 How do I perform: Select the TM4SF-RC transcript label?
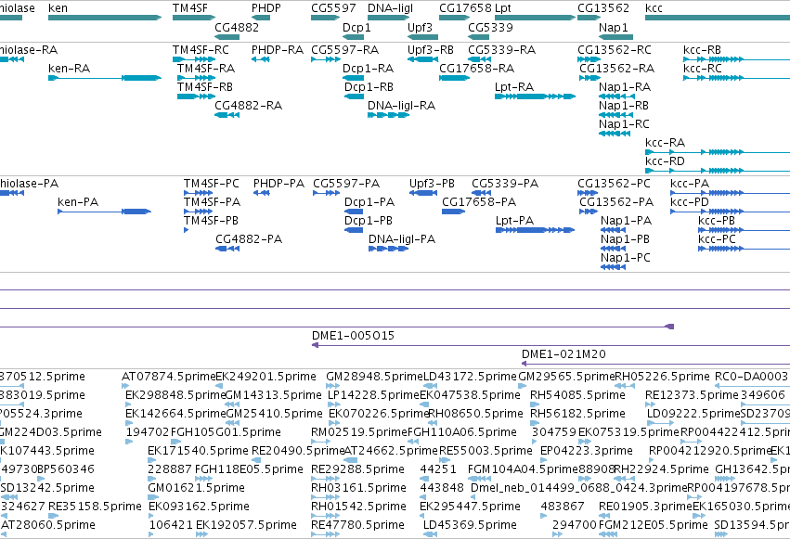pos(201,50)
